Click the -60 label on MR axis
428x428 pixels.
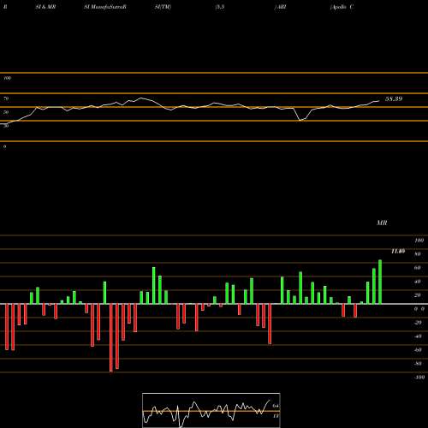[418, 350]
